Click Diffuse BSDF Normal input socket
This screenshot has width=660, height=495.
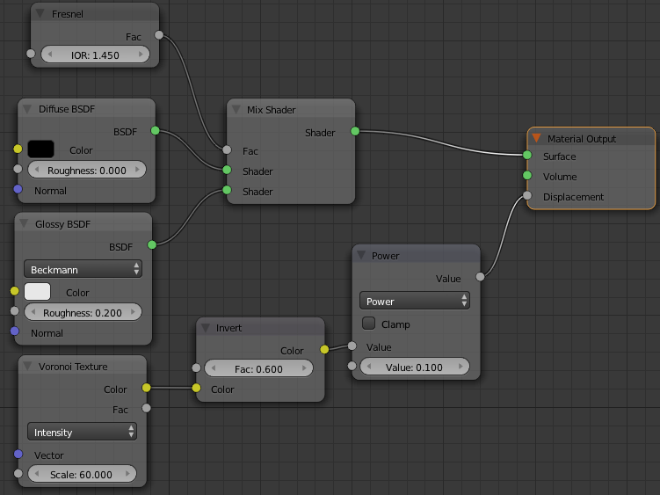point(18,189)
